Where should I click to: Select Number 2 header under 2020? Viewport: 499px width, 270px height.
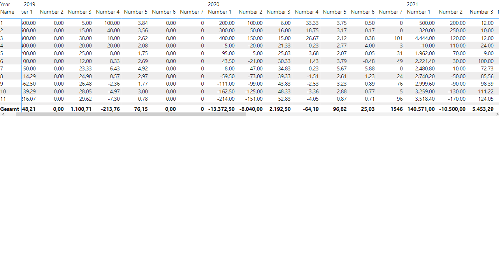(251, 12)
